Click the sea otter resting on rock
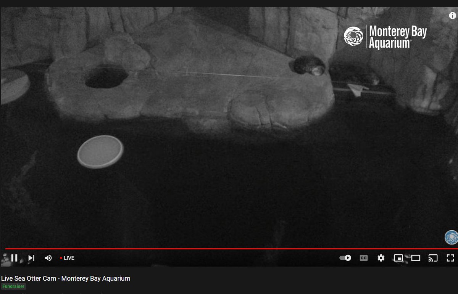Screen dimensions: 458x294 pos(309,65)
